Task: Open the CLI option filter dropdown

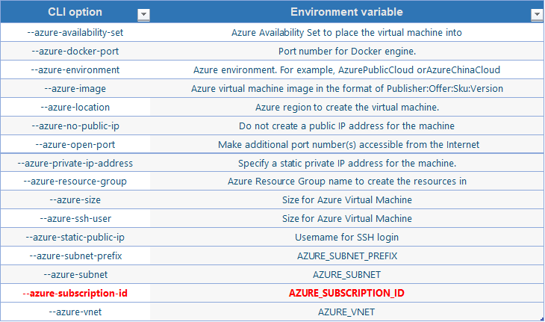Action: 143,15
